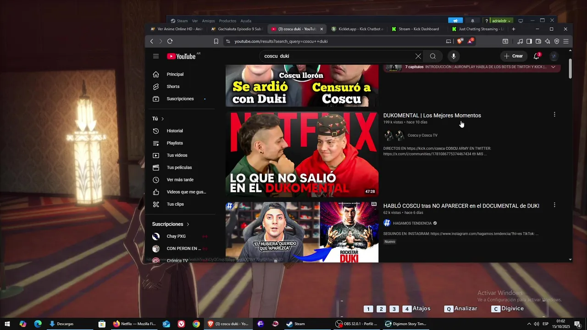Open the Steam menu in Steam window
587x330 pixels.
click(x=183, y=21)
